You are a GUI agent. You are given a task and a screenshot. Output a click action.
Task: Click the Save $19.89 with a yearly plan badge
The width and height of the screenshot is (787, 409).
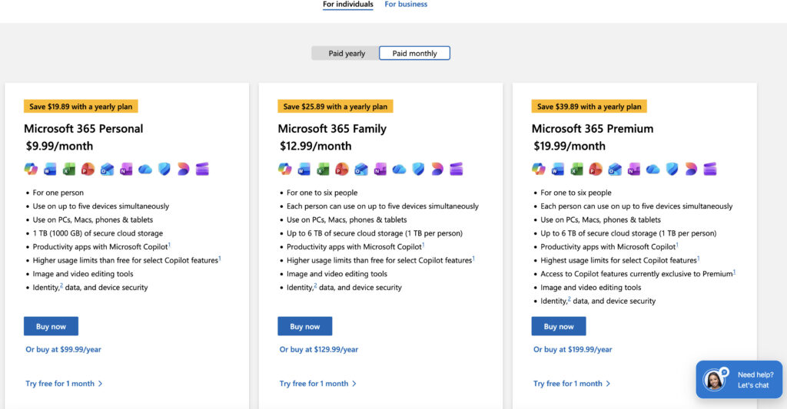tap(81, 106)
